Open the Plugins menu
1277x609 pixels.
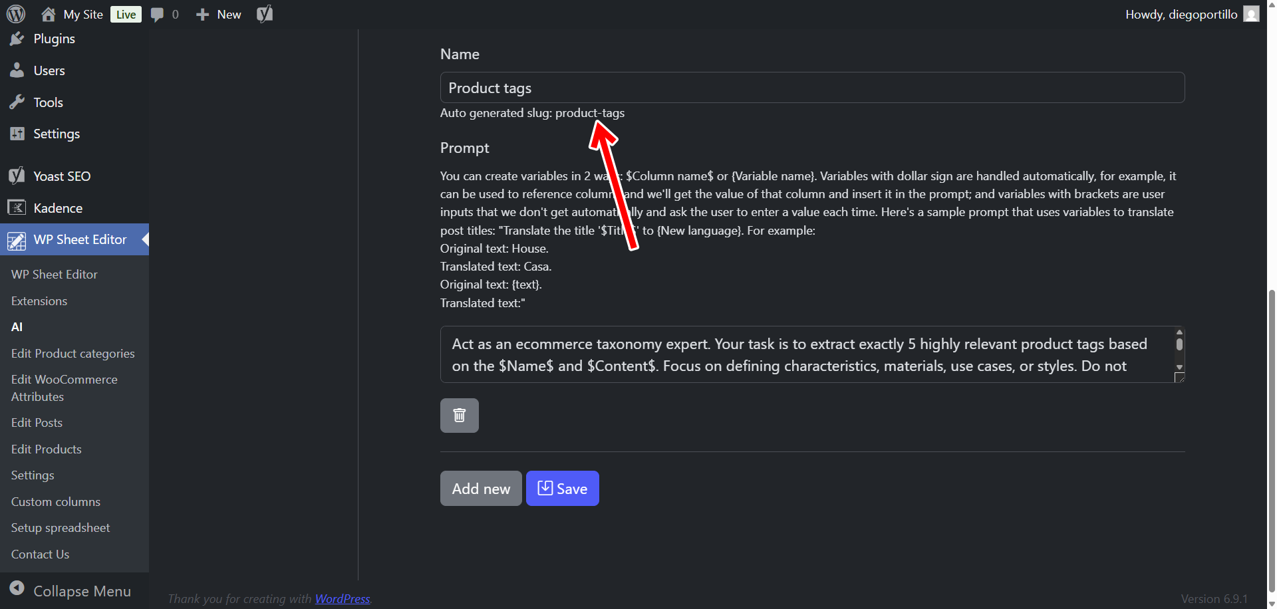54,39
